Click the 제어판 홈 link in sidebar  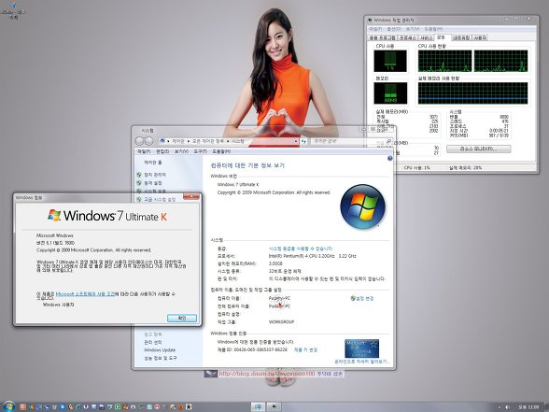[x=153, y=163]
